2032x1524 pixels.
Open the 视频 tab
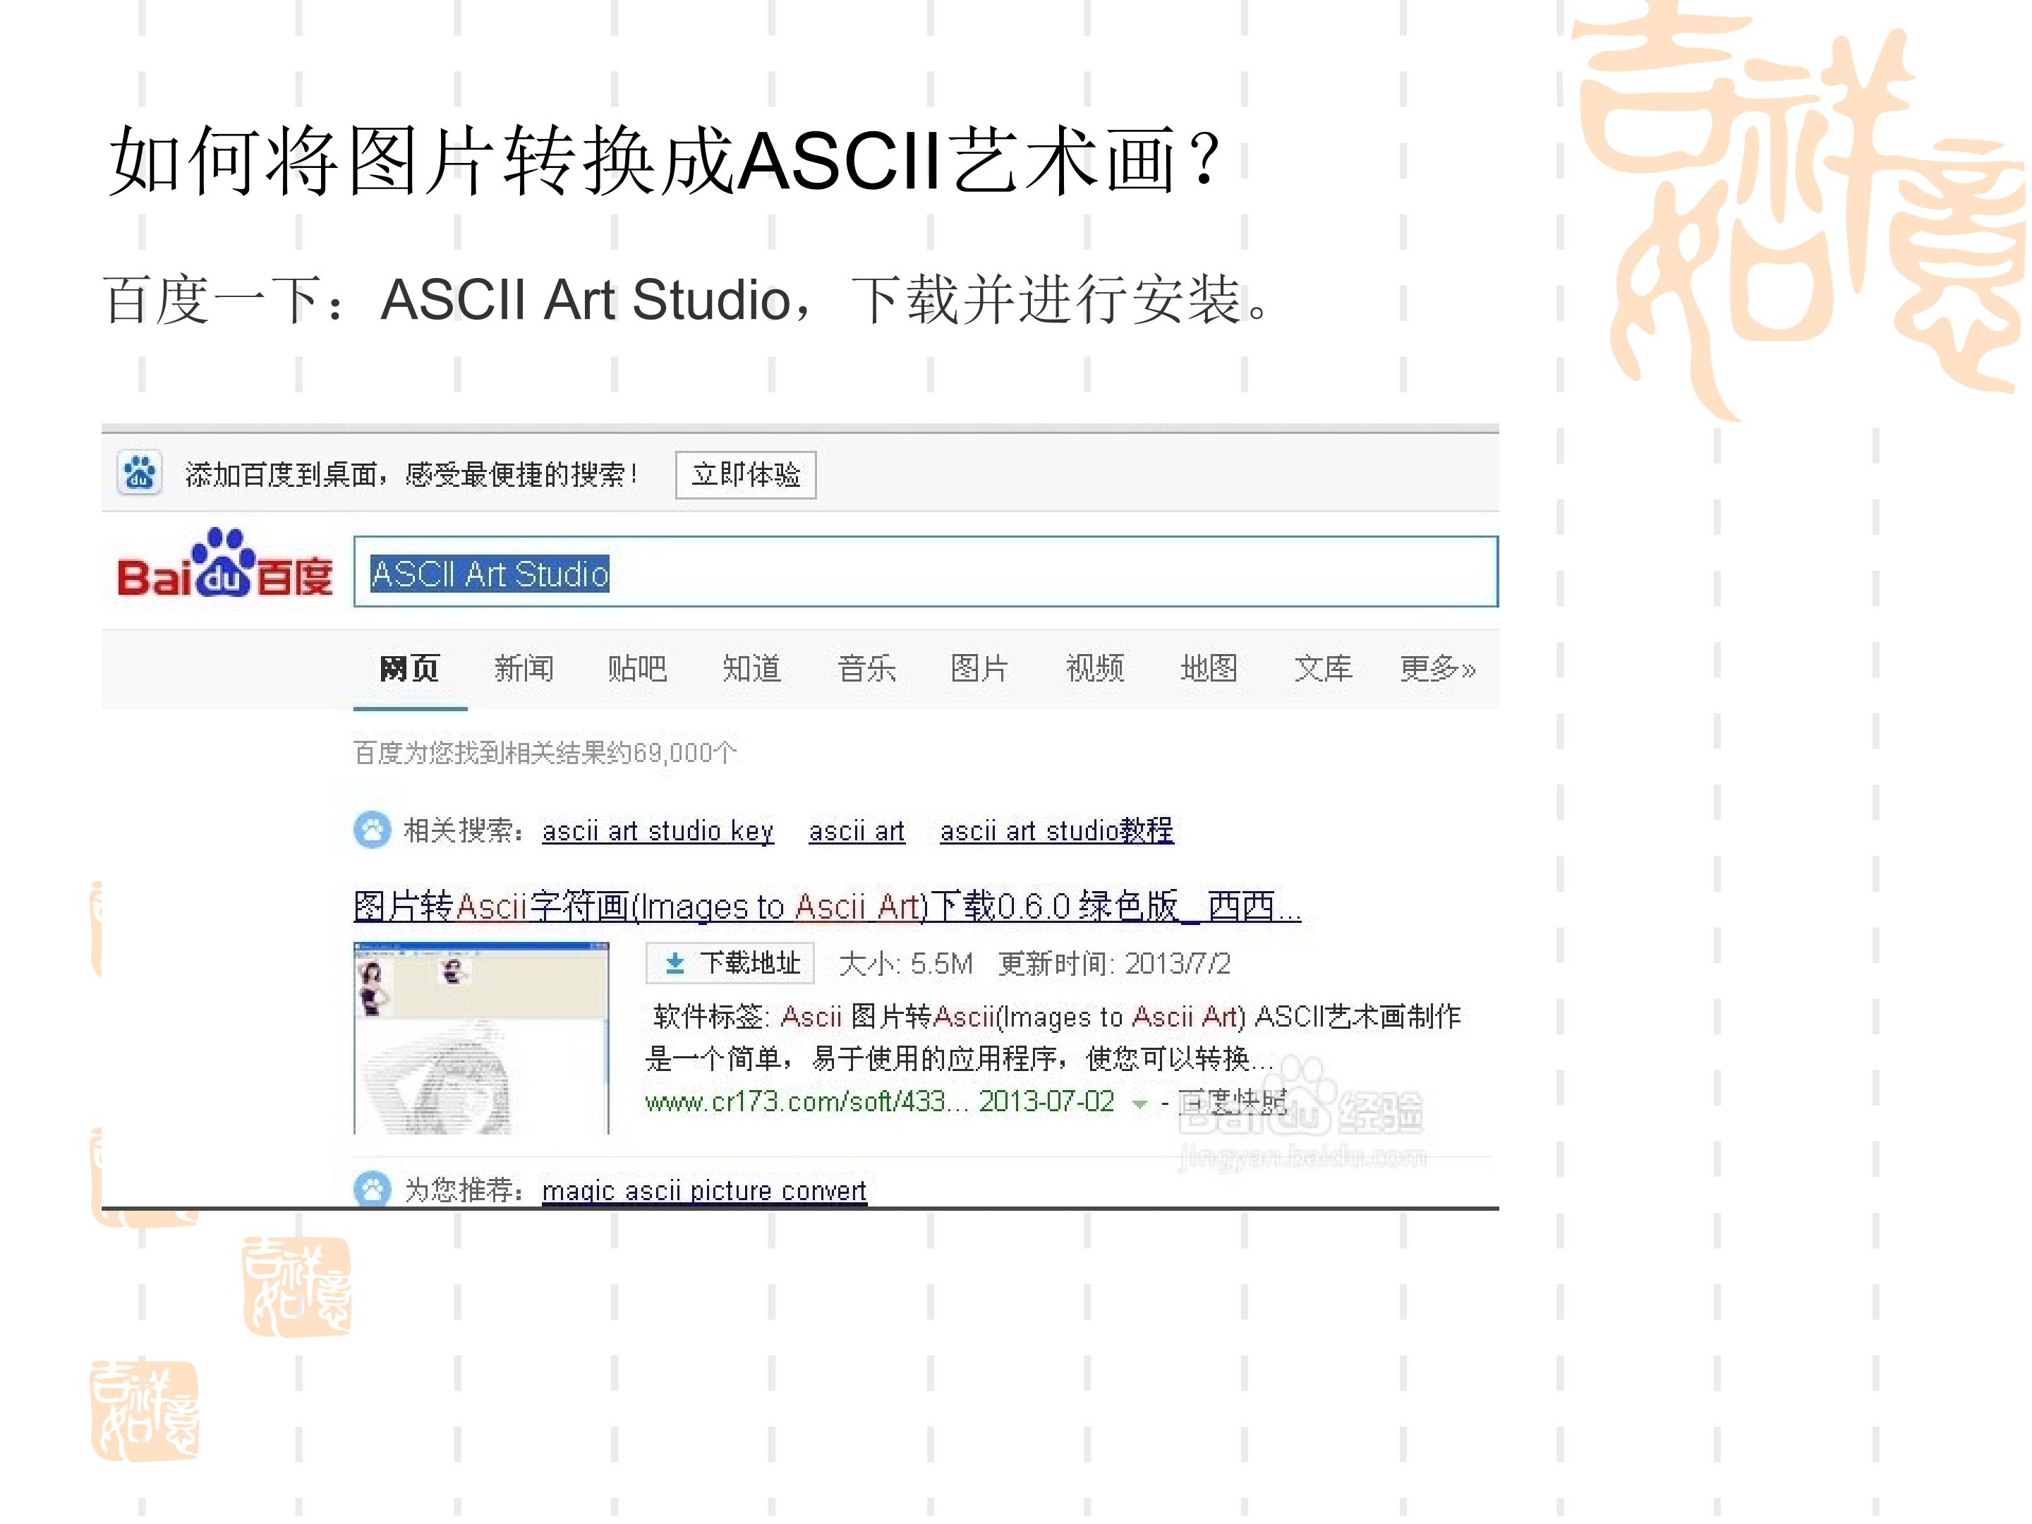1094,668
